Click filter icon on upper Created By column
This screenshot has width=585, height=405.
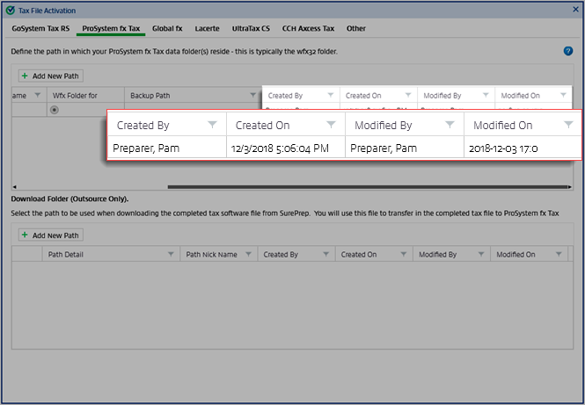[x=331, y=95]
